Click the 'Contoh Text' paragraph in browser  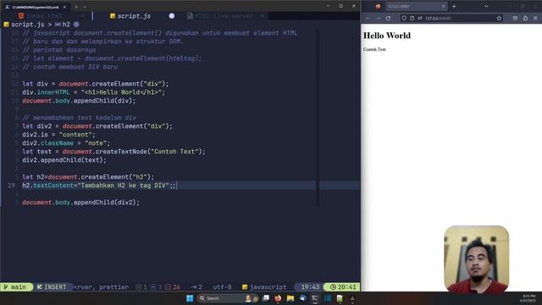click(x=374, y=49)
